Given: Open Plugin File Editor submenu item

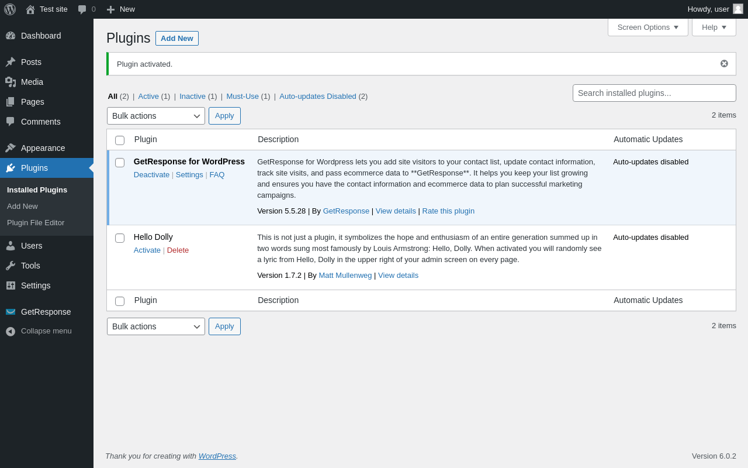Looking at the screenshot, I should (x=36, y=223).
